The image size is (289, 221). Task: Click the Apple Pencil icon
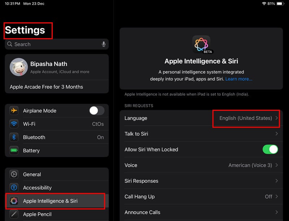click(14, 214)
